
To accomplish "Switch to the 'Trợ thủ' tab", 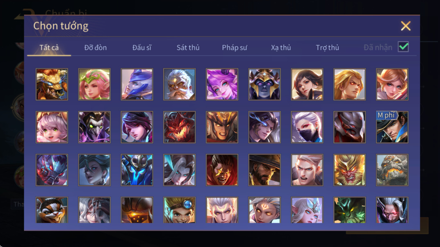I will (x=328, y=48).
